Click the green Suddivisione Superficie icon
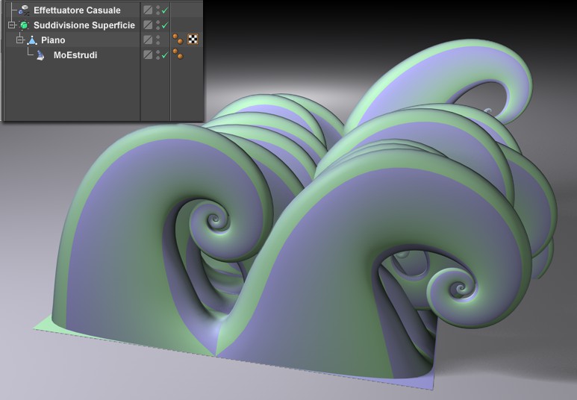Screen dimensions: 577x400 pyautogui.click(x=25, y=25)
